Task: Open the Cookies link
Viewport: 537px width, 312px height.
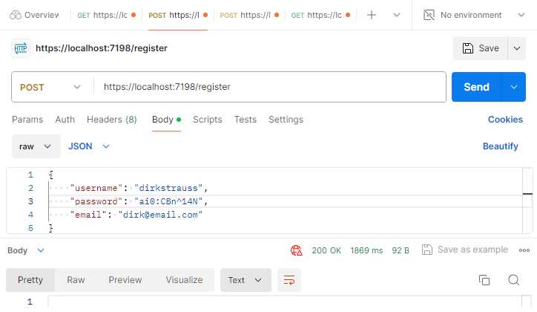Action: click(x=505, y=120)
